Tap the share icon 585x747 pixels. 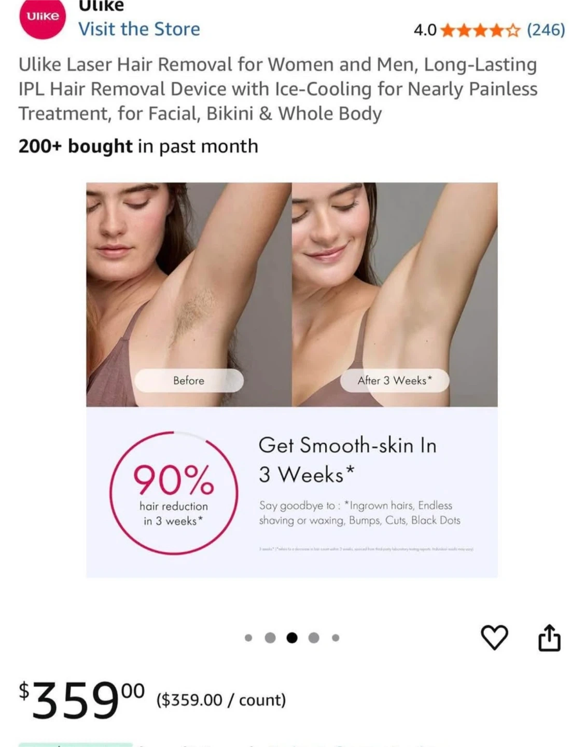coord(549,638)
